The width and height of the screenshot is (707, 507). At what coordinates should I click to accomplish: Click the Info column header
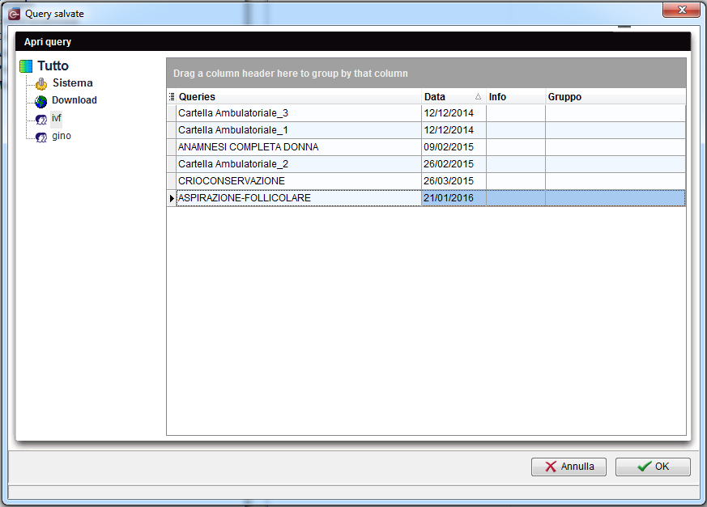click(515, 97)
